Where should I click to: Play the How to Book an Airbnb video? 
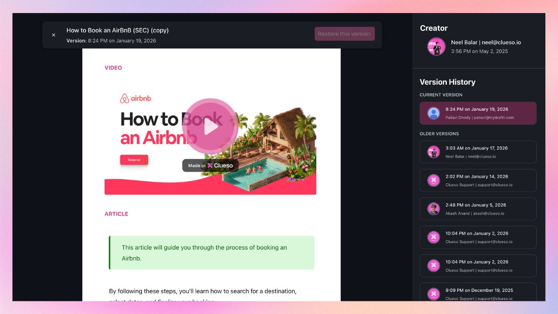tap(210, 127)
